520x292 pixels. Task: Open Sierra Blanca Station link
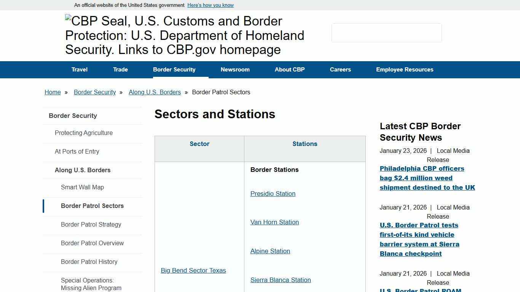(x=280, y=280)
